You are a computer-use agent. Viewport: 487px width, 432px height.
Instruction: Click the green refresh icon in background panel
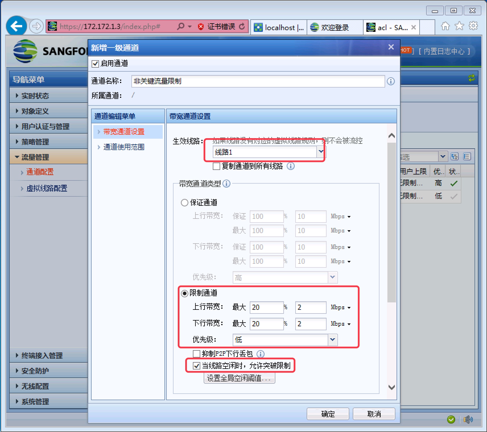[471, 78]
